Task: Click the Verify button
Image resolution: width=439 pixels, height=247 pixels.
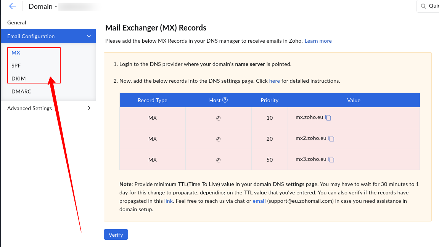Action: coord(116,235)
